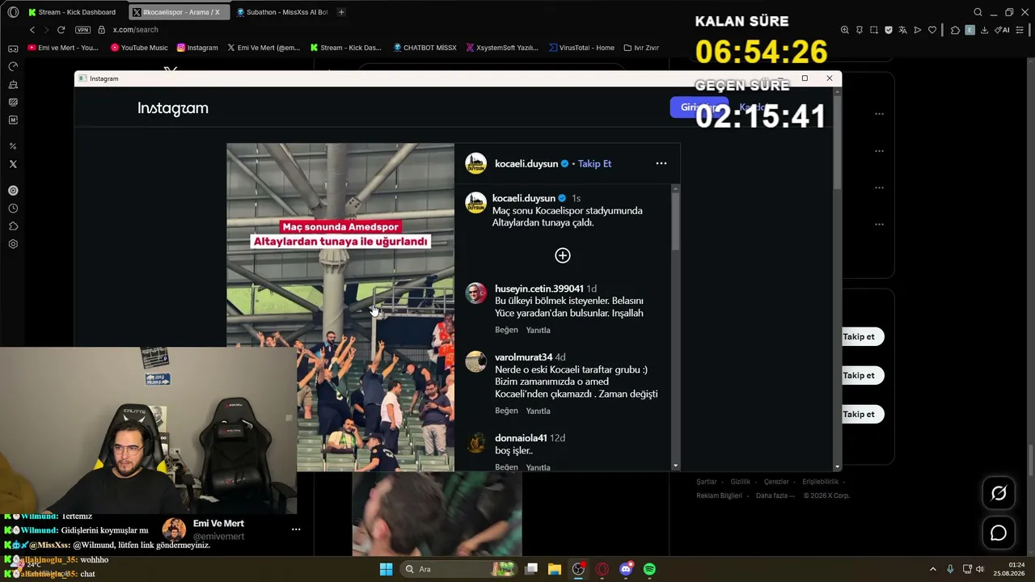Click the send/flow arrow icon
This screenshot has height=582, width=1035.
tap(918, 30)
